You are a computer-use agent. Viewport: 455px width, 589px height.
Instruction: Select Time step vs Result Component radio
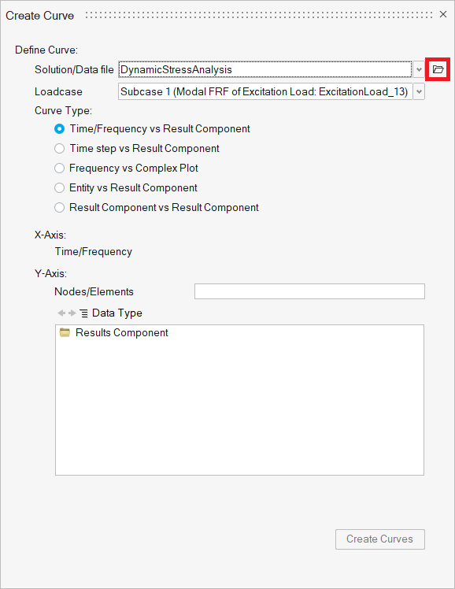click(x=59, y=148)
